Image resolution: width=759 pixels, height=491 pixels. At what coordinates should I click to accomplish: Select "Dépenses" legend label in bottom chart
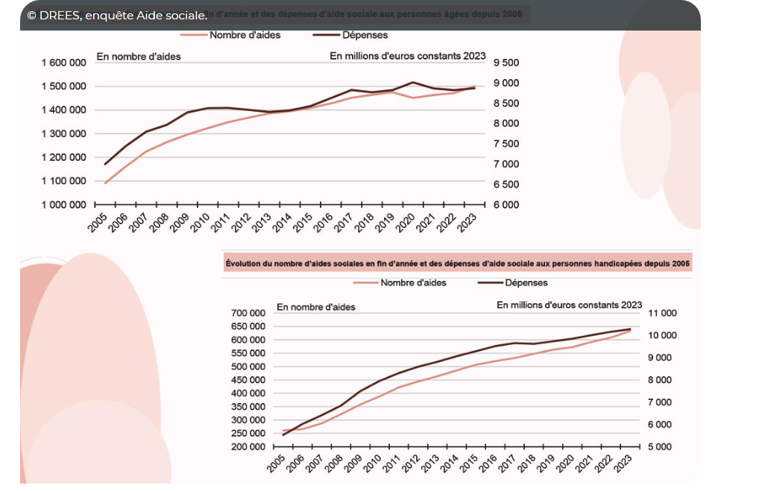(526, 282)
